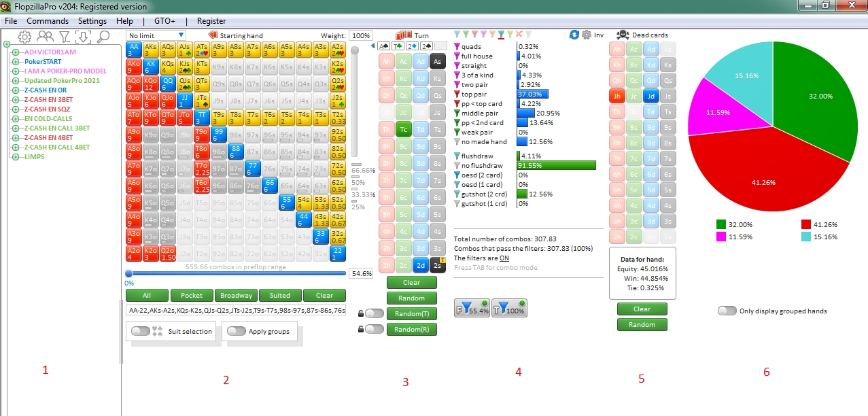Click the range percentage slider handle at 0%
Screen dimensions: 868x416
pos(128,273)
